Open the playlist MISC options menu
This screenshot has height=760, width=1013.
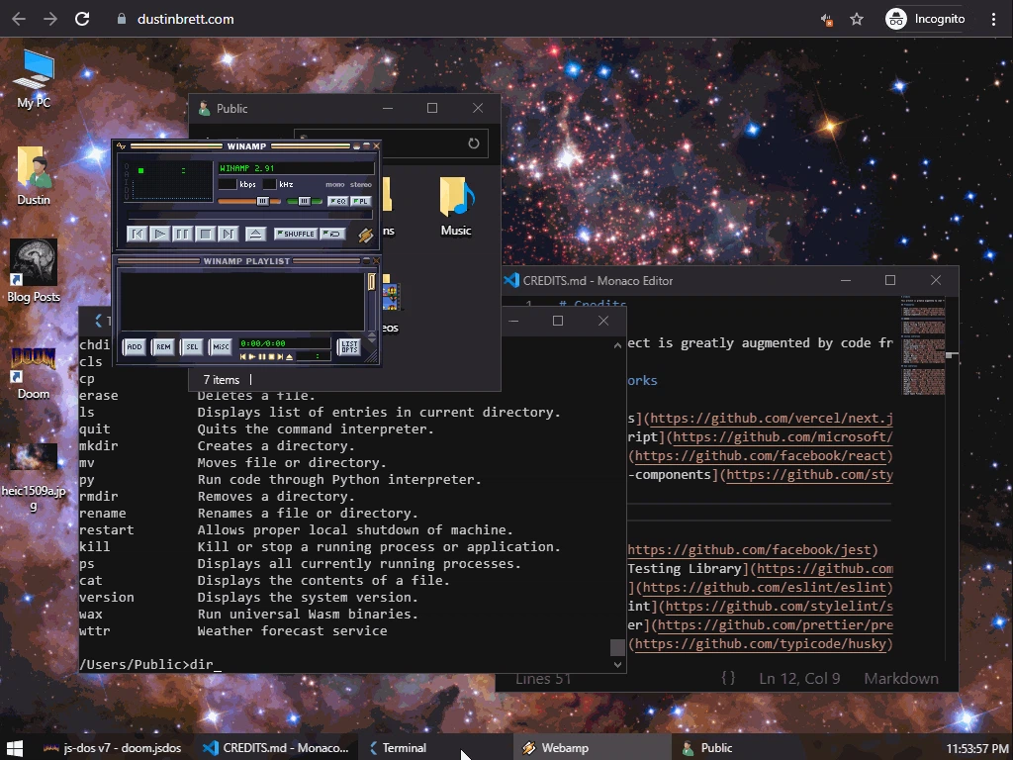click(221, 346)
